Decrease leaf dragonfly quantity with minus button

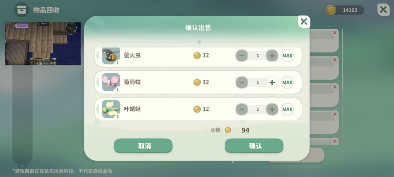pos(242,109)
